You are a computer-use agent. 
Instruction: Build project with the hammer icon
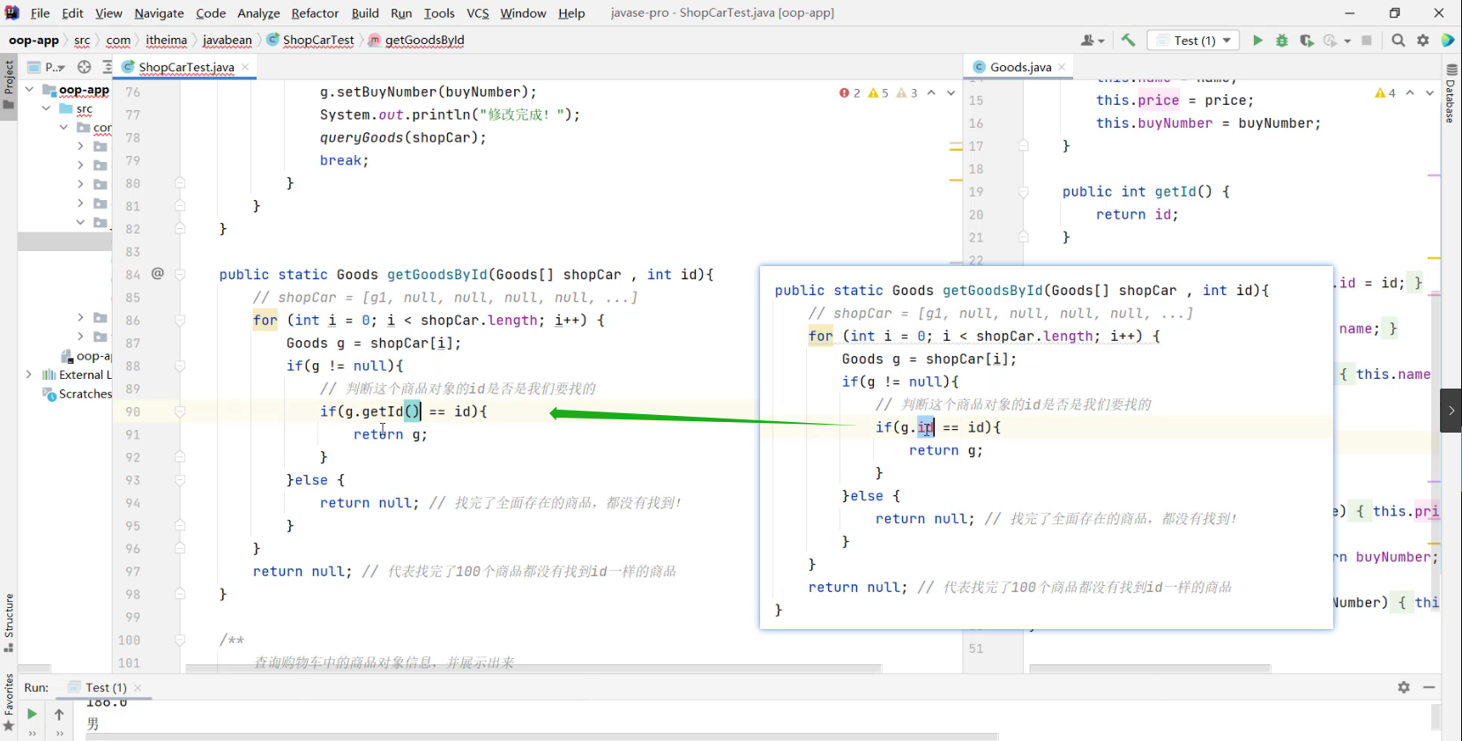(1129, 41)
